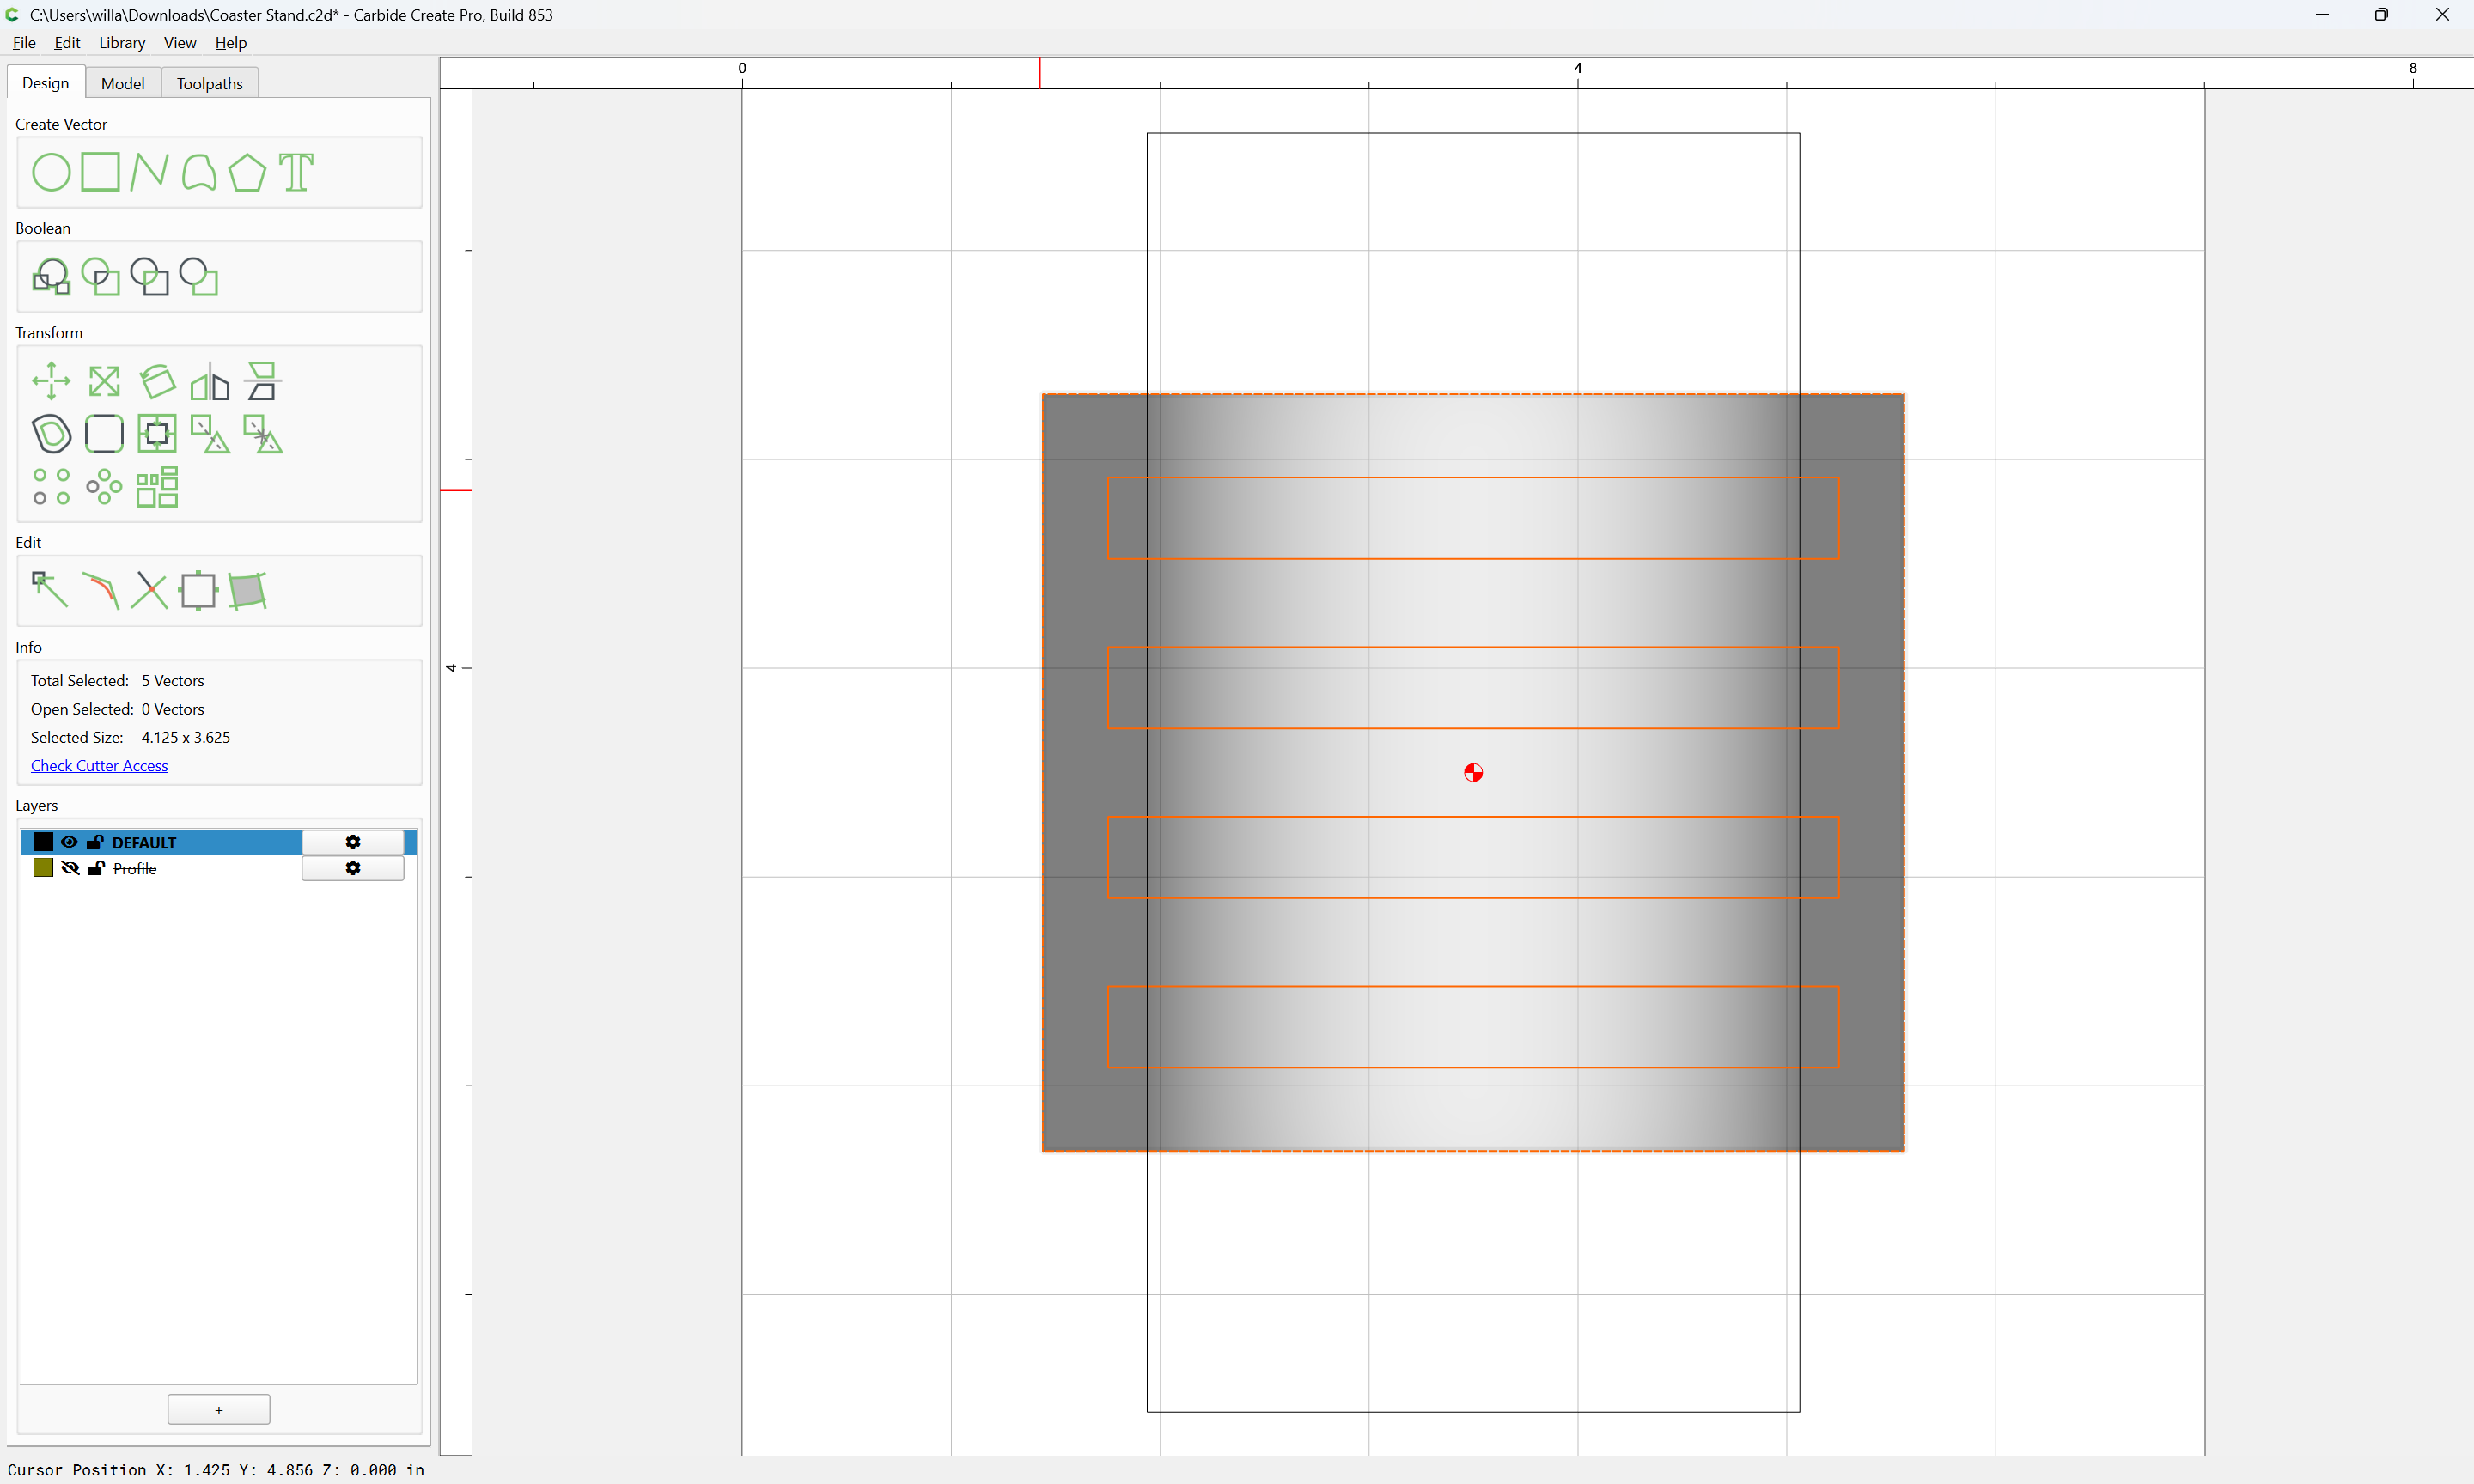This screenshot has height=1484, width=2474.
Task: Apply Boolean Union to selected vectors
Action: tap(51, 277)
